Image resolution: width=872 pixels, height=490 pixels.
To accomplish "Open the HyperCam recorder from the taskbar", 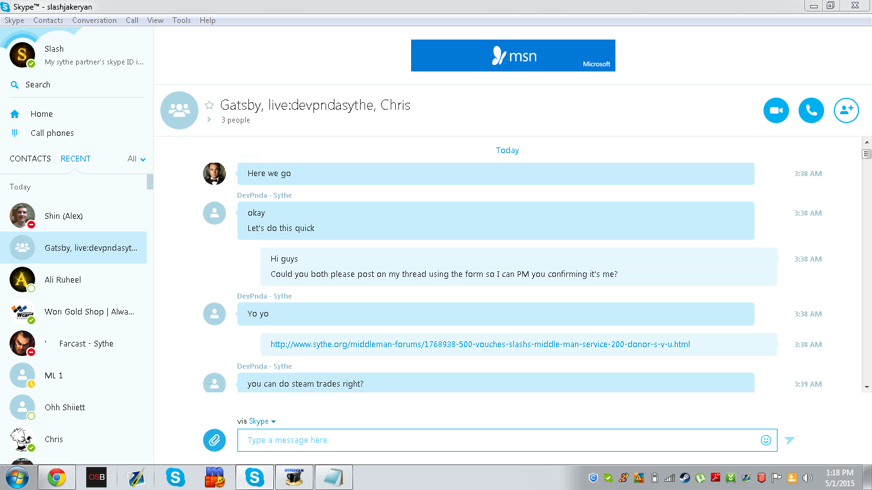I will 294,477.
